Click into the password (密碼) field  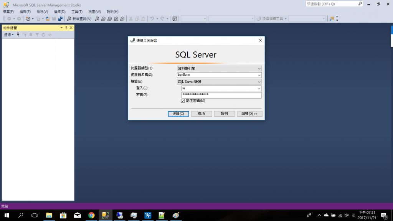tap(221, 95)
